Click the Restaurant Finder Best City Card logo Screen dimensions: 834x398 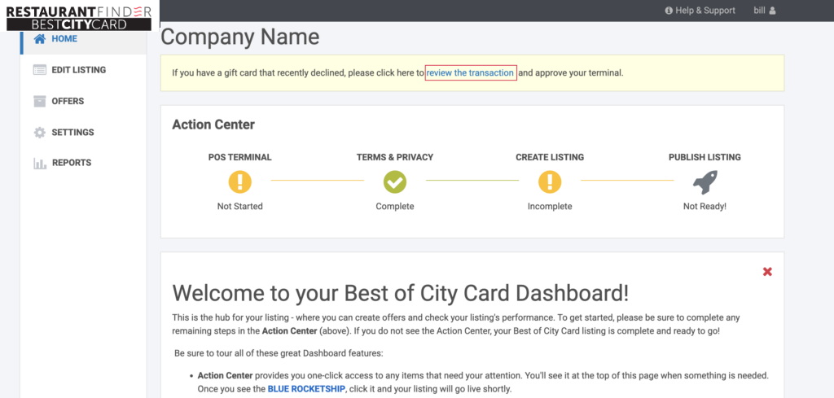78,17
